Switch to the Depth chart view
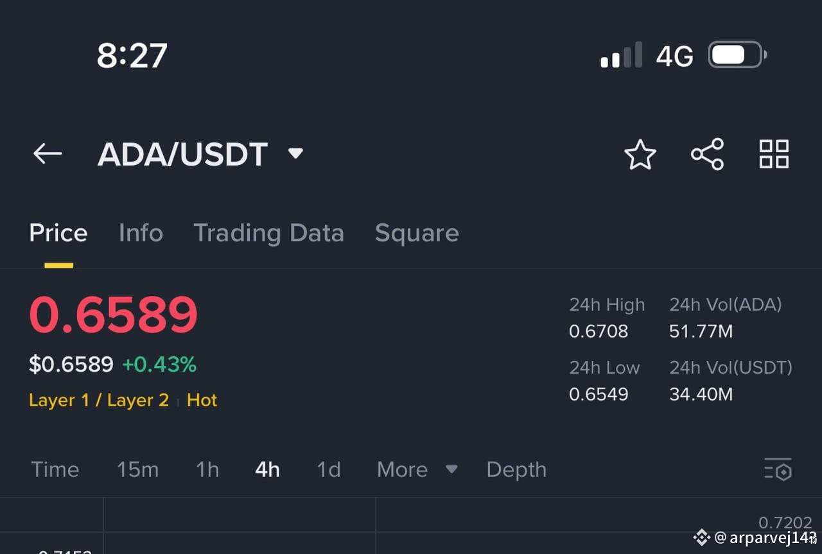 click(x=516, y=470)
